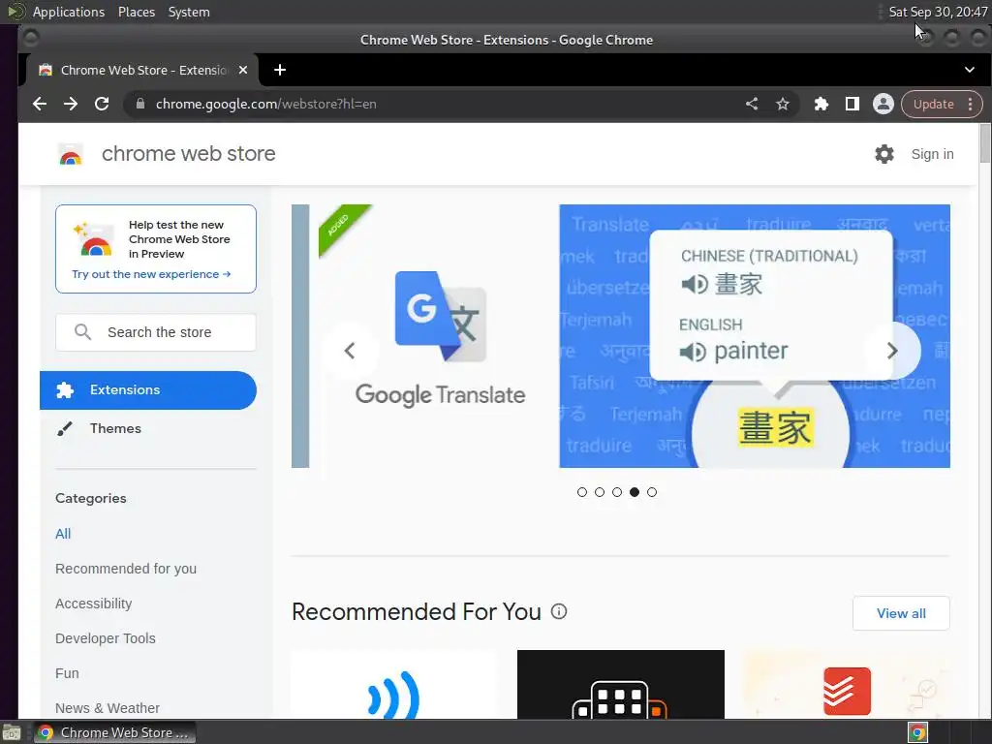Viewport: 992px width, 744px height.
Task: Click the show desktop icon in bottom panel
Action: (12, 732)
